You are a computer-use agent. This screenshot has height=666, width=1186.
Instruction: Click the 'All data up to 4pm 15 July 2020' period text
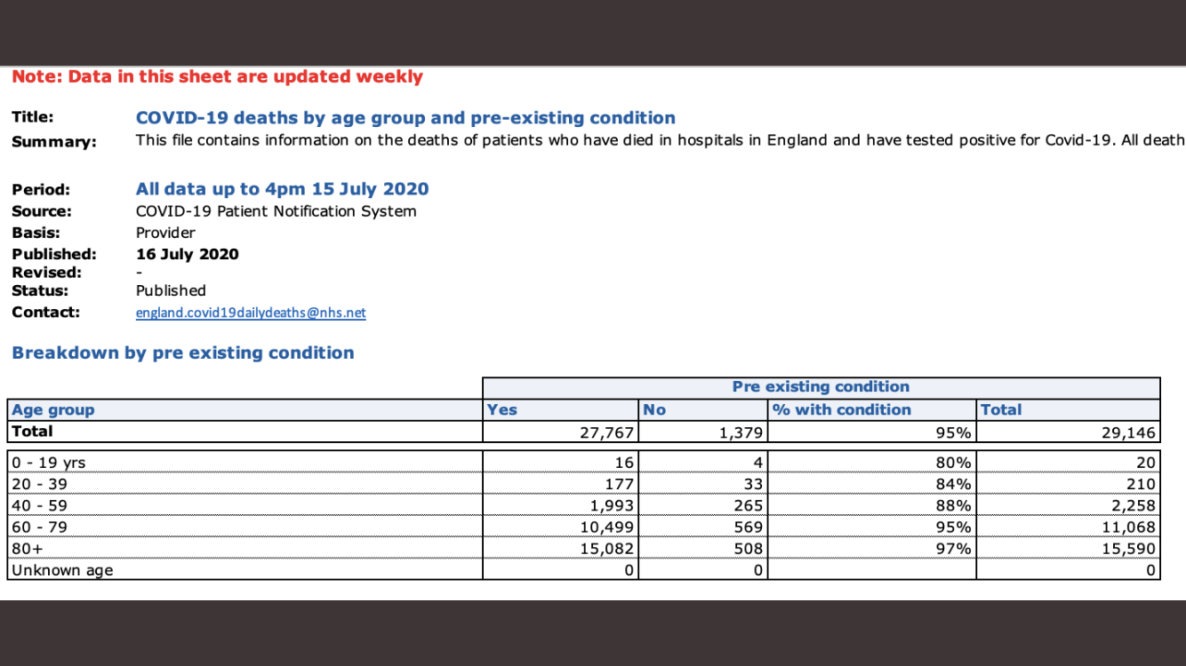[282, 189]
